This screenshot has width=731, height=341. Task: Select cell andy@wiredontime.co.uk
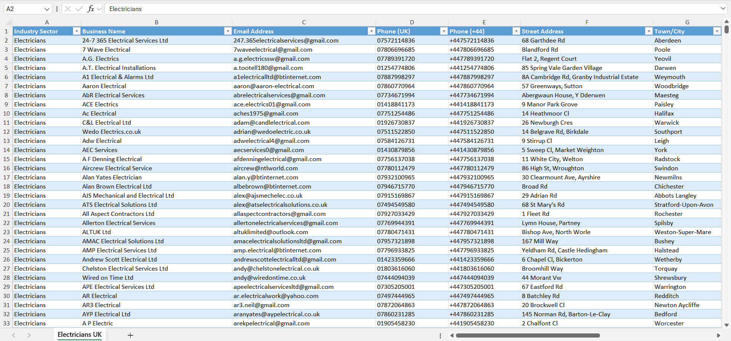[x=304, y=278]
